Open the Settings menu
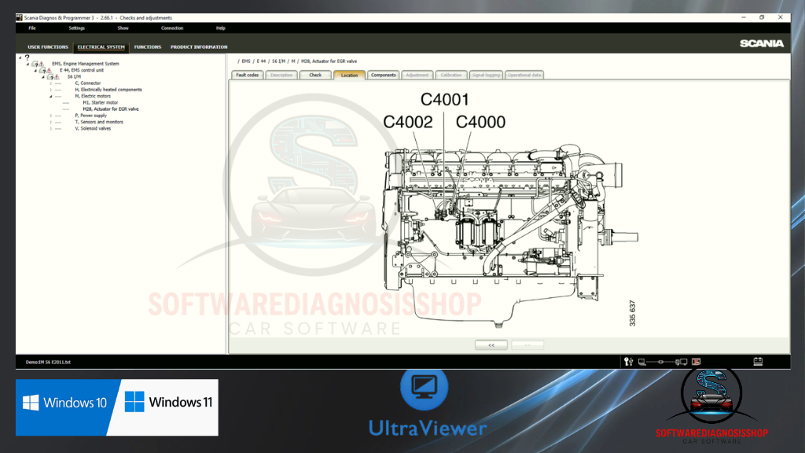This screenshot has width=805, height=453. tap(76, 28)
